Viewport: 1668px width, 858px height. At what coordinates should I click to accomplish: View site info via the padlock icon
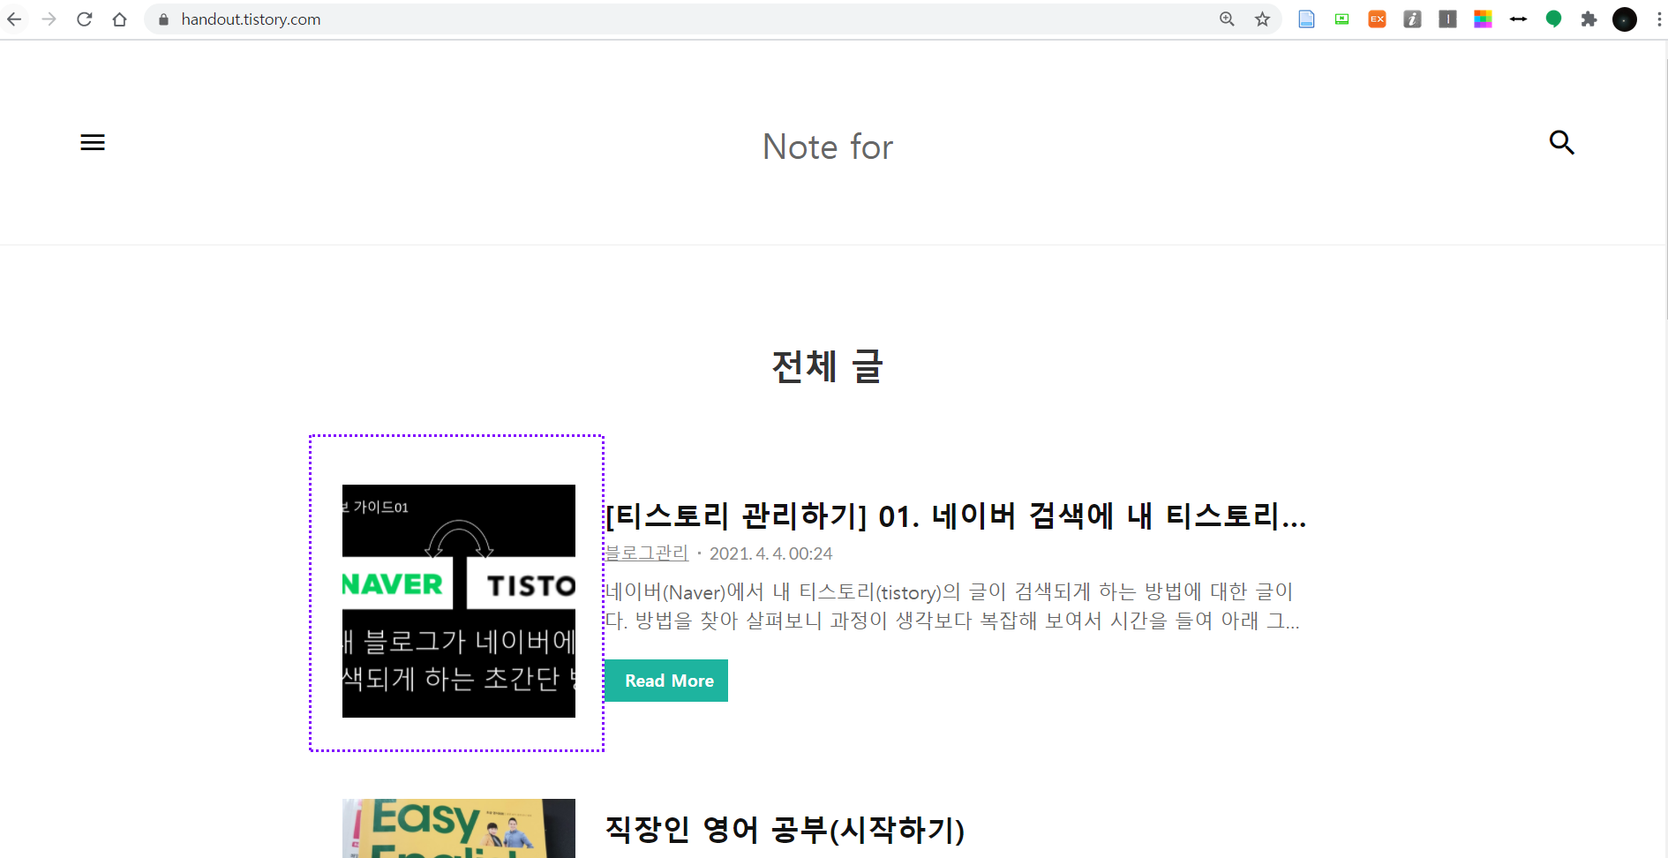[x=163, y=19]
